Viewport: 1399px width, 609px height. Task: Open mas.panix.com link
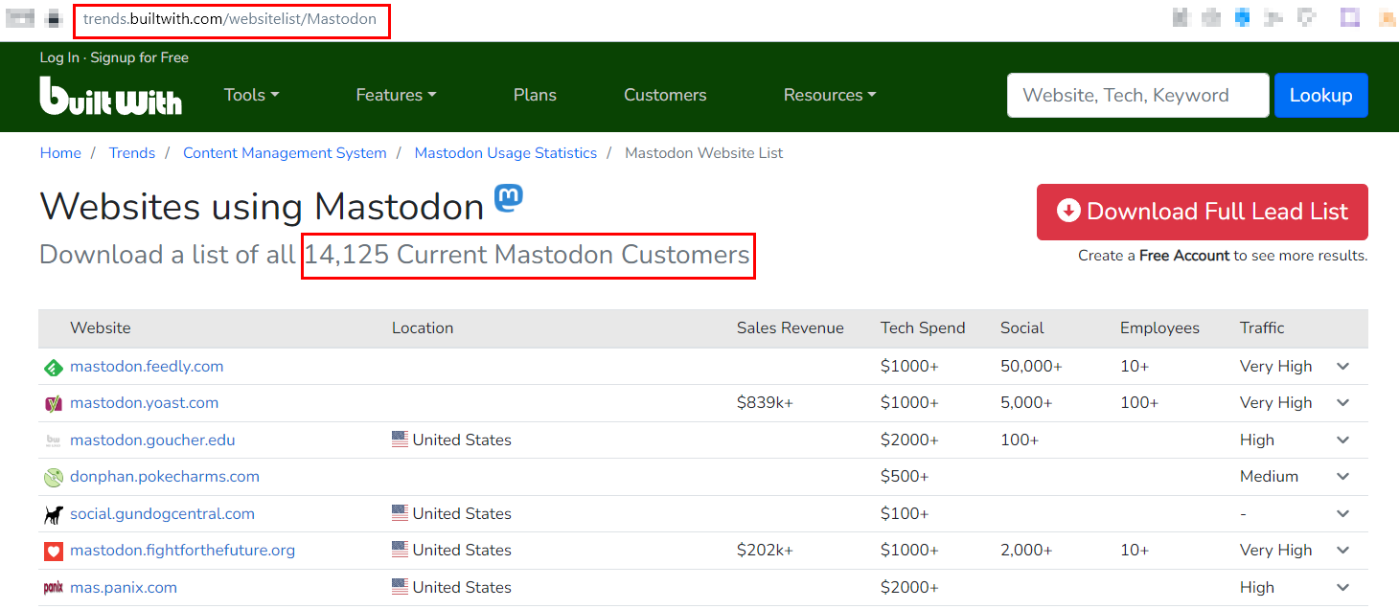point(124,588)
